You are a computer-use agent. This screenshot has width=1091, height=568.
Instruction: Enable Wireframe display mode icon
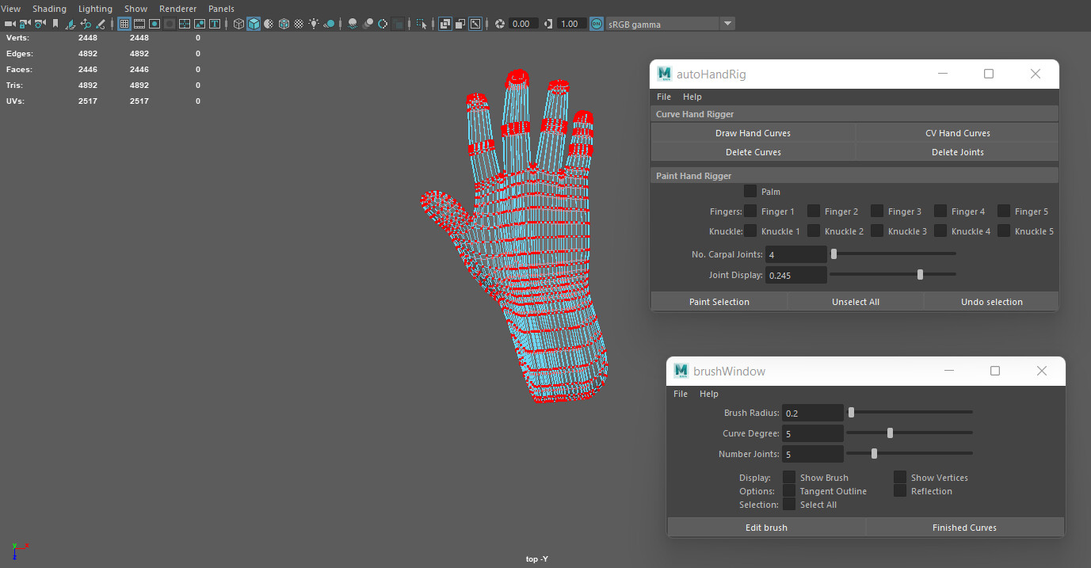[238, 23]
